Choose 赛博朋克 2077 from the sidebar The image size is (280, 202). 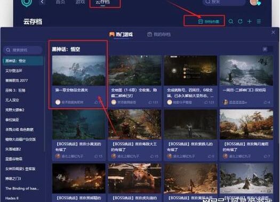17,80
